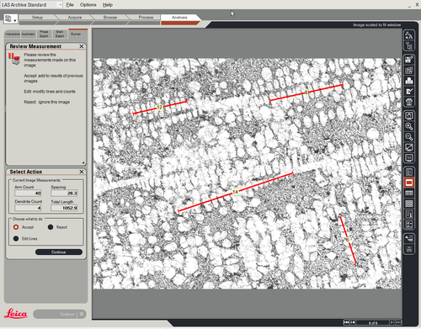Switch to the filmstrip row view icon
The width and height of the screenshot is (421, 329).
click(x=409, y=193)
